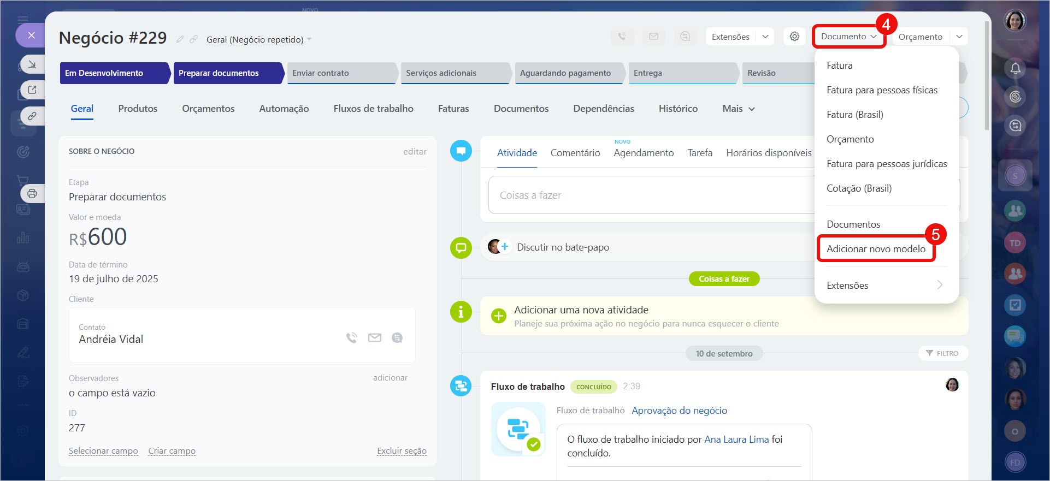
Task: Edit deal title with pencil icon
Action: (180, 39)
